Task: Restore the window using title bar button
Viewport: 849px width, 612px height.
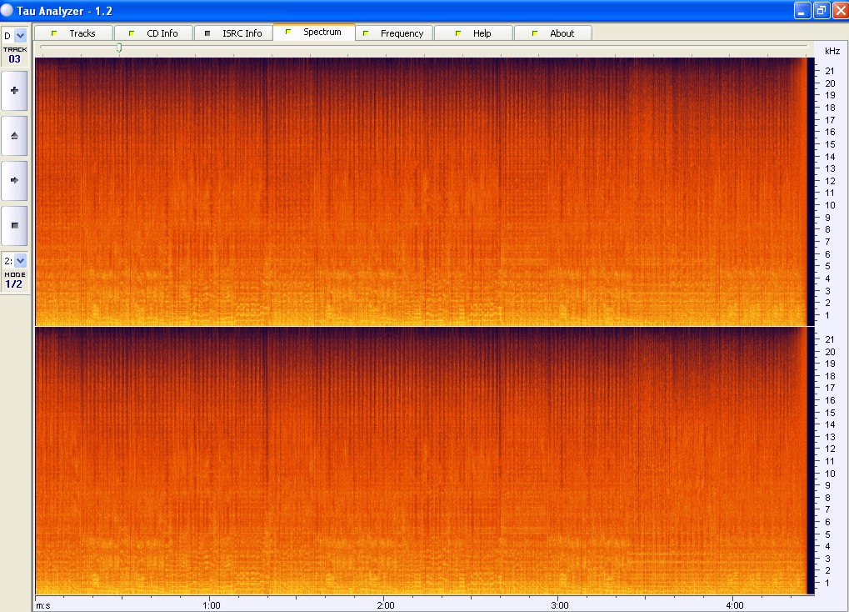Action: (821, 10)
